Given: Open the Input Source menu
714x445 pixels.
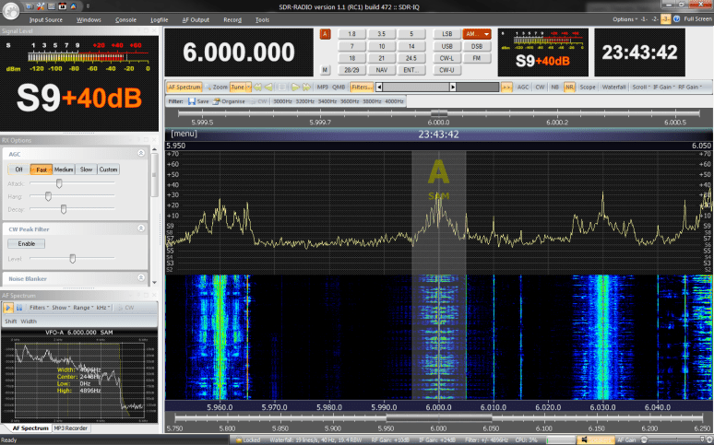Looking at the screenshot, I should pyautogui.click(x=45, y=18).
